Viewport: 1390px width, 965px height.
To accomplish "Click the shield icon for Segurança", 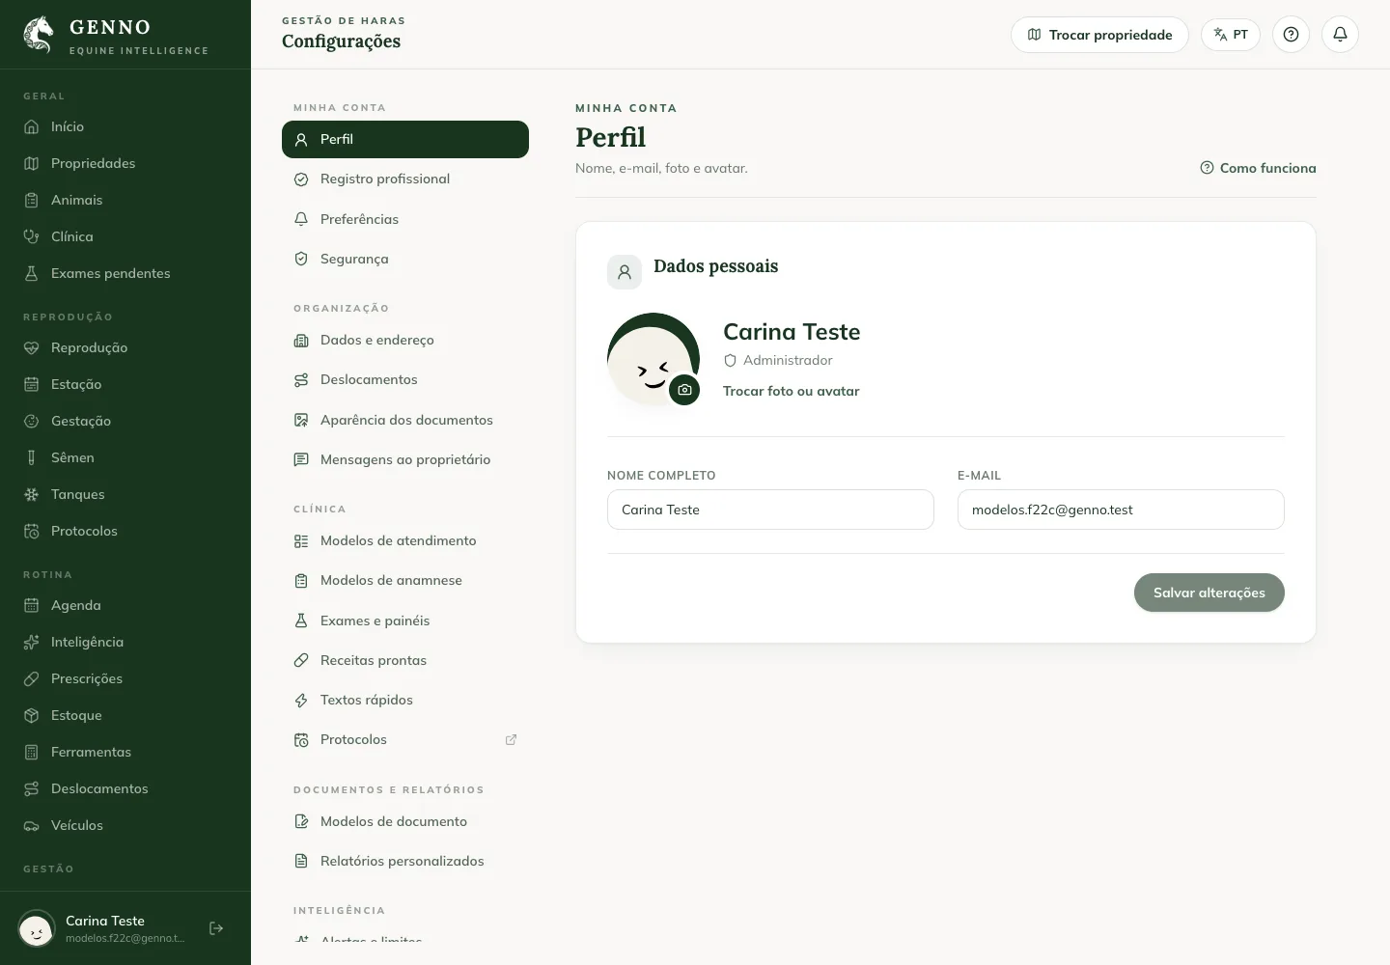I will tap(301, 259).
